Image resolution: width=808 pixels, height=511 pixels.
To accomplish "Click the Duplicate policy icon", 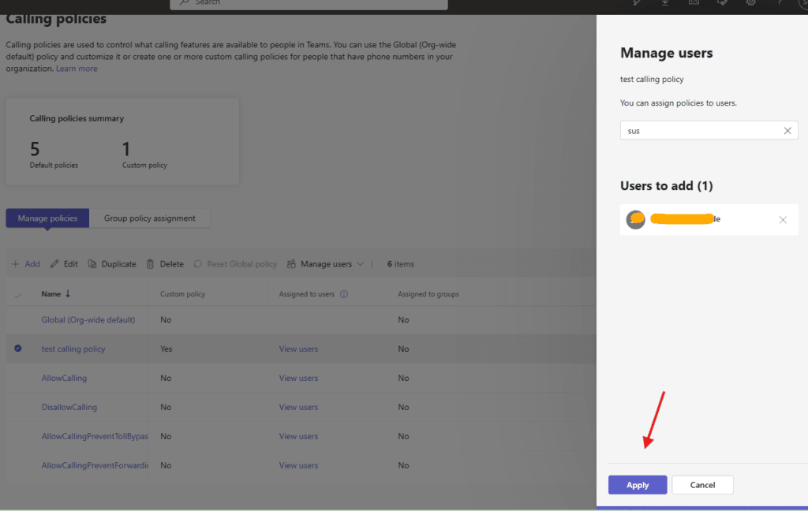I will click(x=92, y=264).
